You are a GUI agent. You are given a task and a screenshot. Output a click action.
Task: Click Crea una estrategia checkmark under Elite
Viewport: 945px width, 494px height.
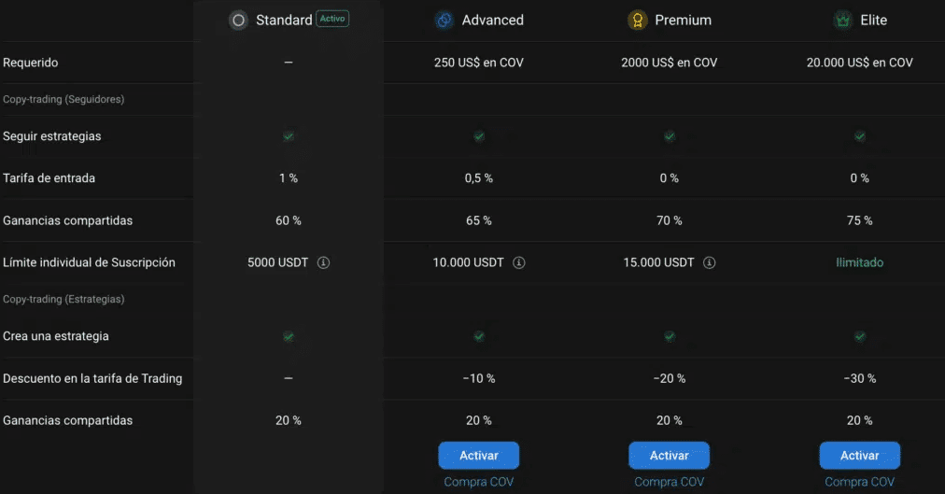(x=860, y=336)
